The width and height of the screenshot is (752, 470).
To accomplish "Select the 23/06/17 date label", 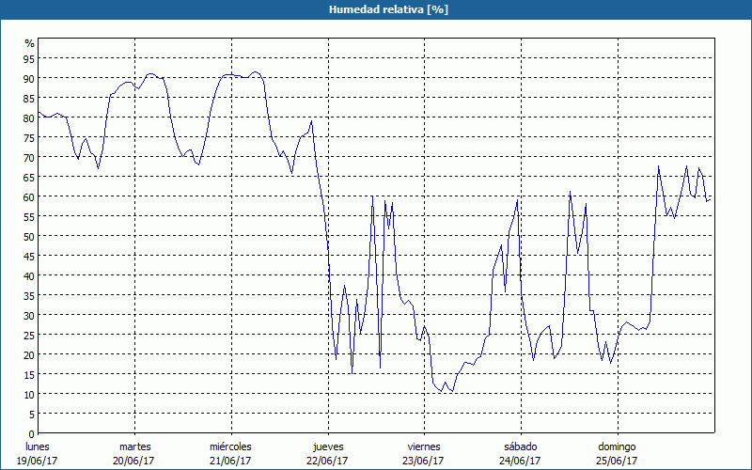I will click(x=424, y=461).
